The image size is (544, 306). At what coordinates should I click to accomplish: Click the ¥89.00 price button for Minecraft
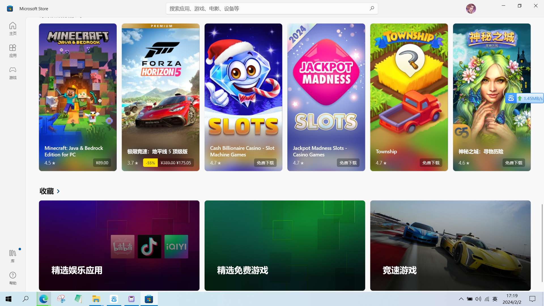(102, 163)
